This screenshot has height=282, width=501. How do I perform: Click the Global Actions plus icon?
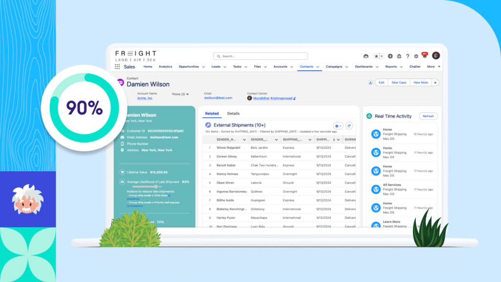[391, 56]
